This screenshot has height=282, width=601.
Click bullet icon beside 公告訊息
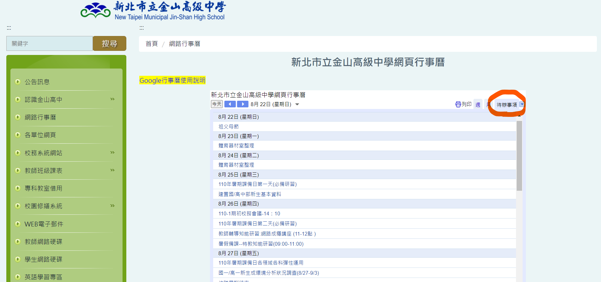point(18,82)
